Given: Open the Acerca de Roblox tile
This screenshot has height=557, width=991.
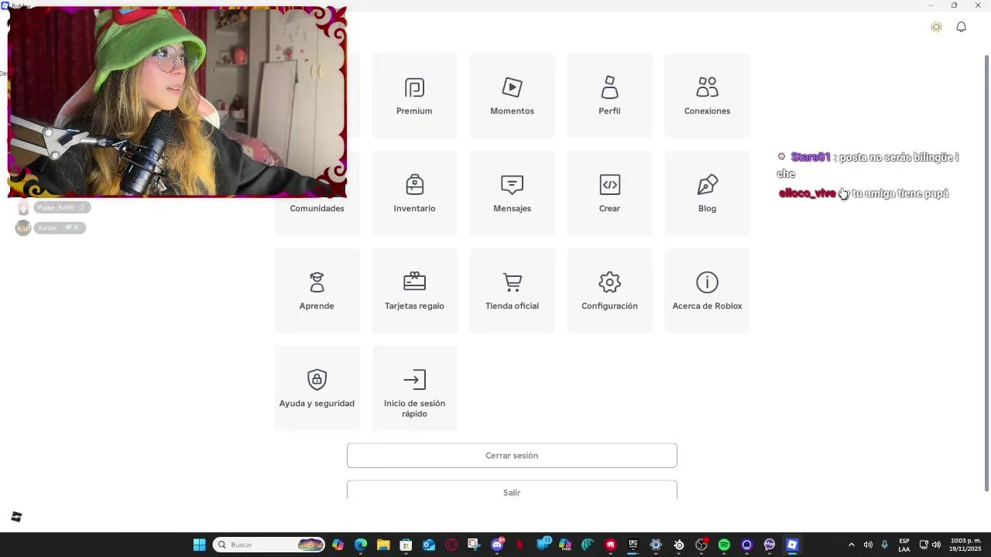Looking at the screenshot, I should click(707, 291).
